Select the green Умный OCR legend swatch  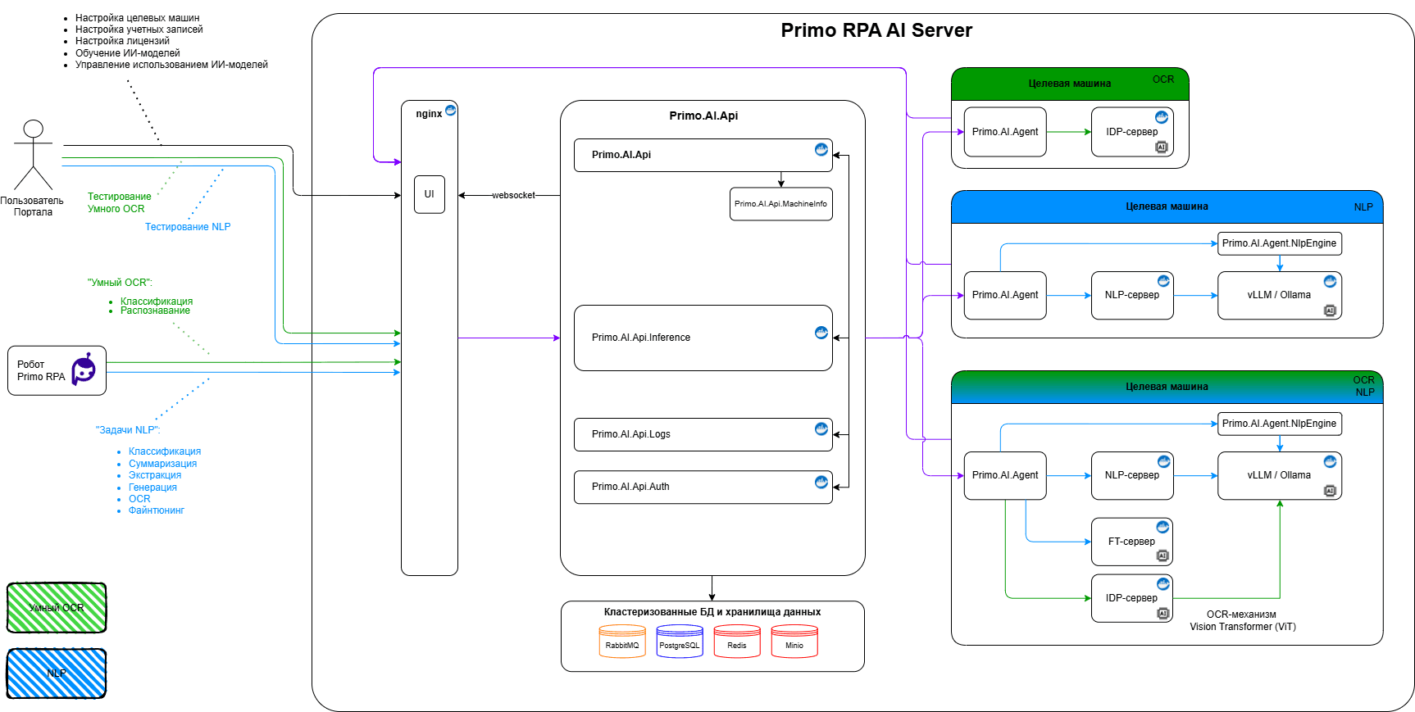[x=57, y=608]
